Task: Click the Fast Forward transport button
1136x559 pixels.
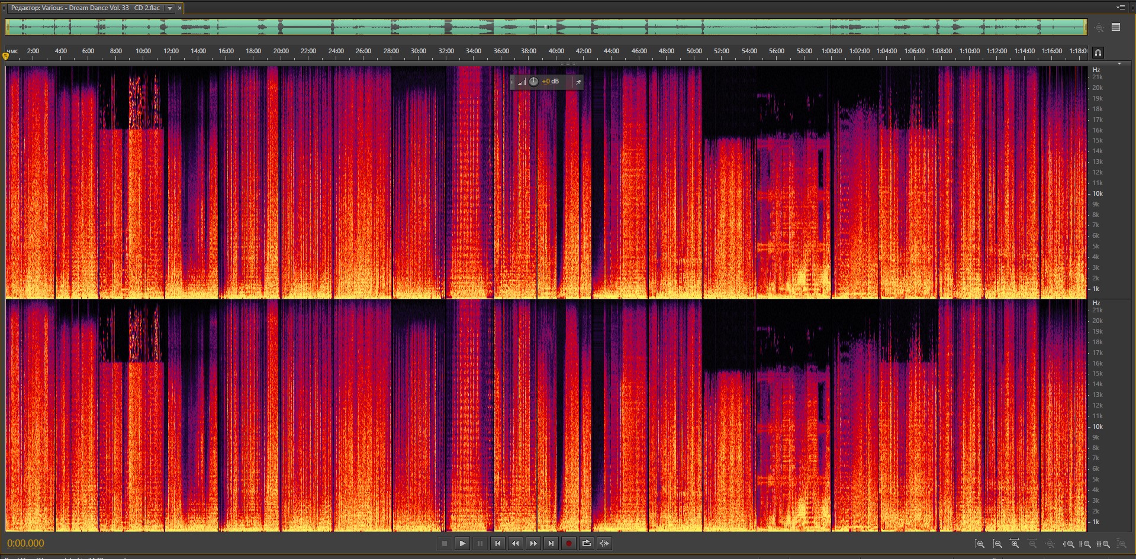Action: pos(533,543)
